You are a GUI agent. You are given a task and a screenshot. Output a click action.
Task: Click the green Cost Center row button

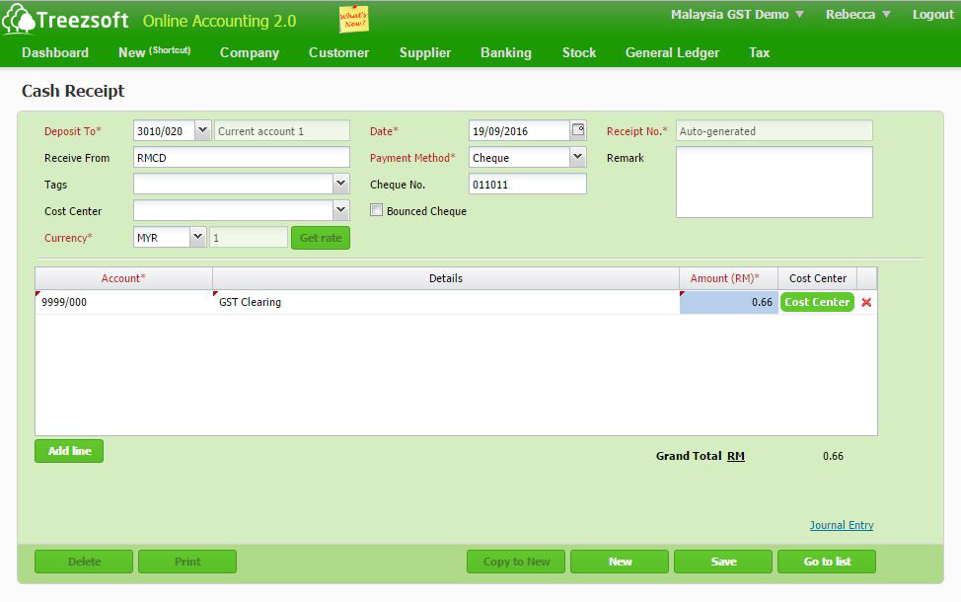(817, 302)
